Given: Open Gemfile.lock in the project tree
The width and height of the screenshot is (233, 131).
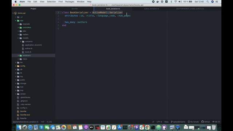Looking at the screenshot, I should (25, 115).
